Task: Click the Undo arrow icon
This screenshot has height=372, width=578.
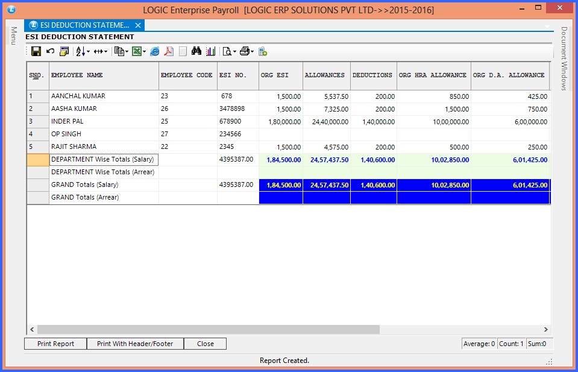Action: (50, 51)
